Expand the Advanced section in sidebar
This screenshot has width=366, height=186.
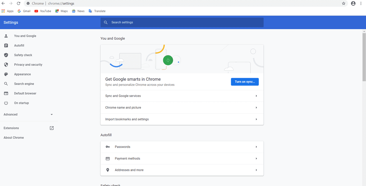click(52, 114)
